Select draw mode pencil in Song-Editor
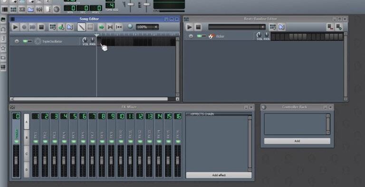This screenshot has height=187, width=365. pos(81,27)
